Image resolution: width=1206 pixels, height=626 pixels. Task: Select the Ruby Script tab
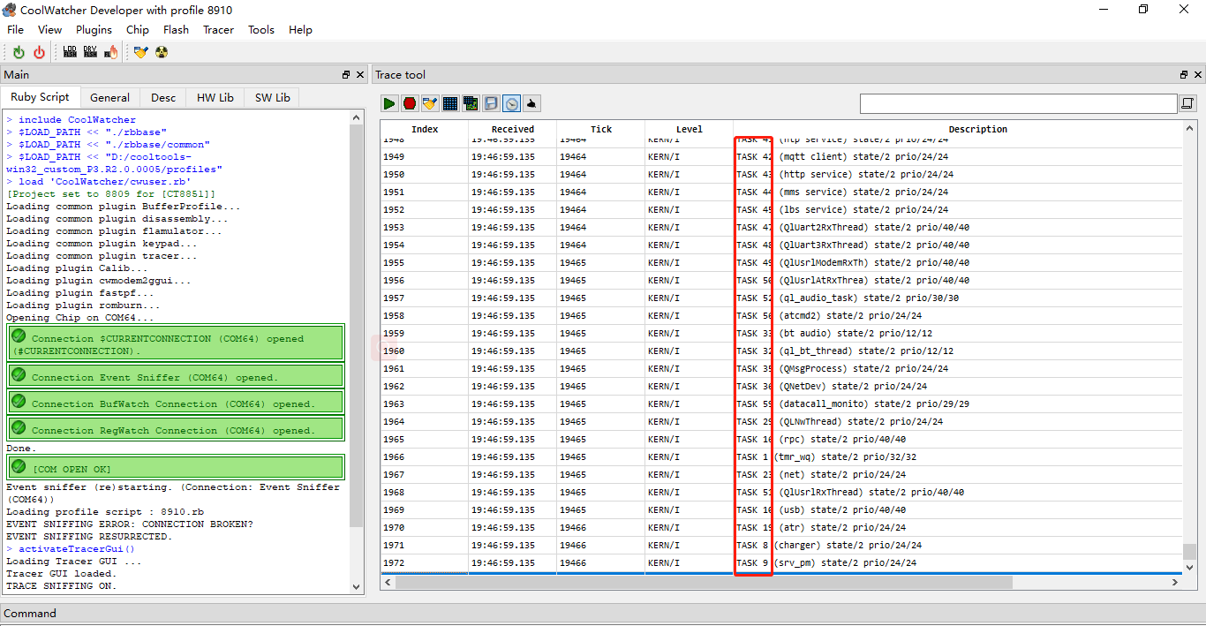pyautogui.click(x=41, y=97)
